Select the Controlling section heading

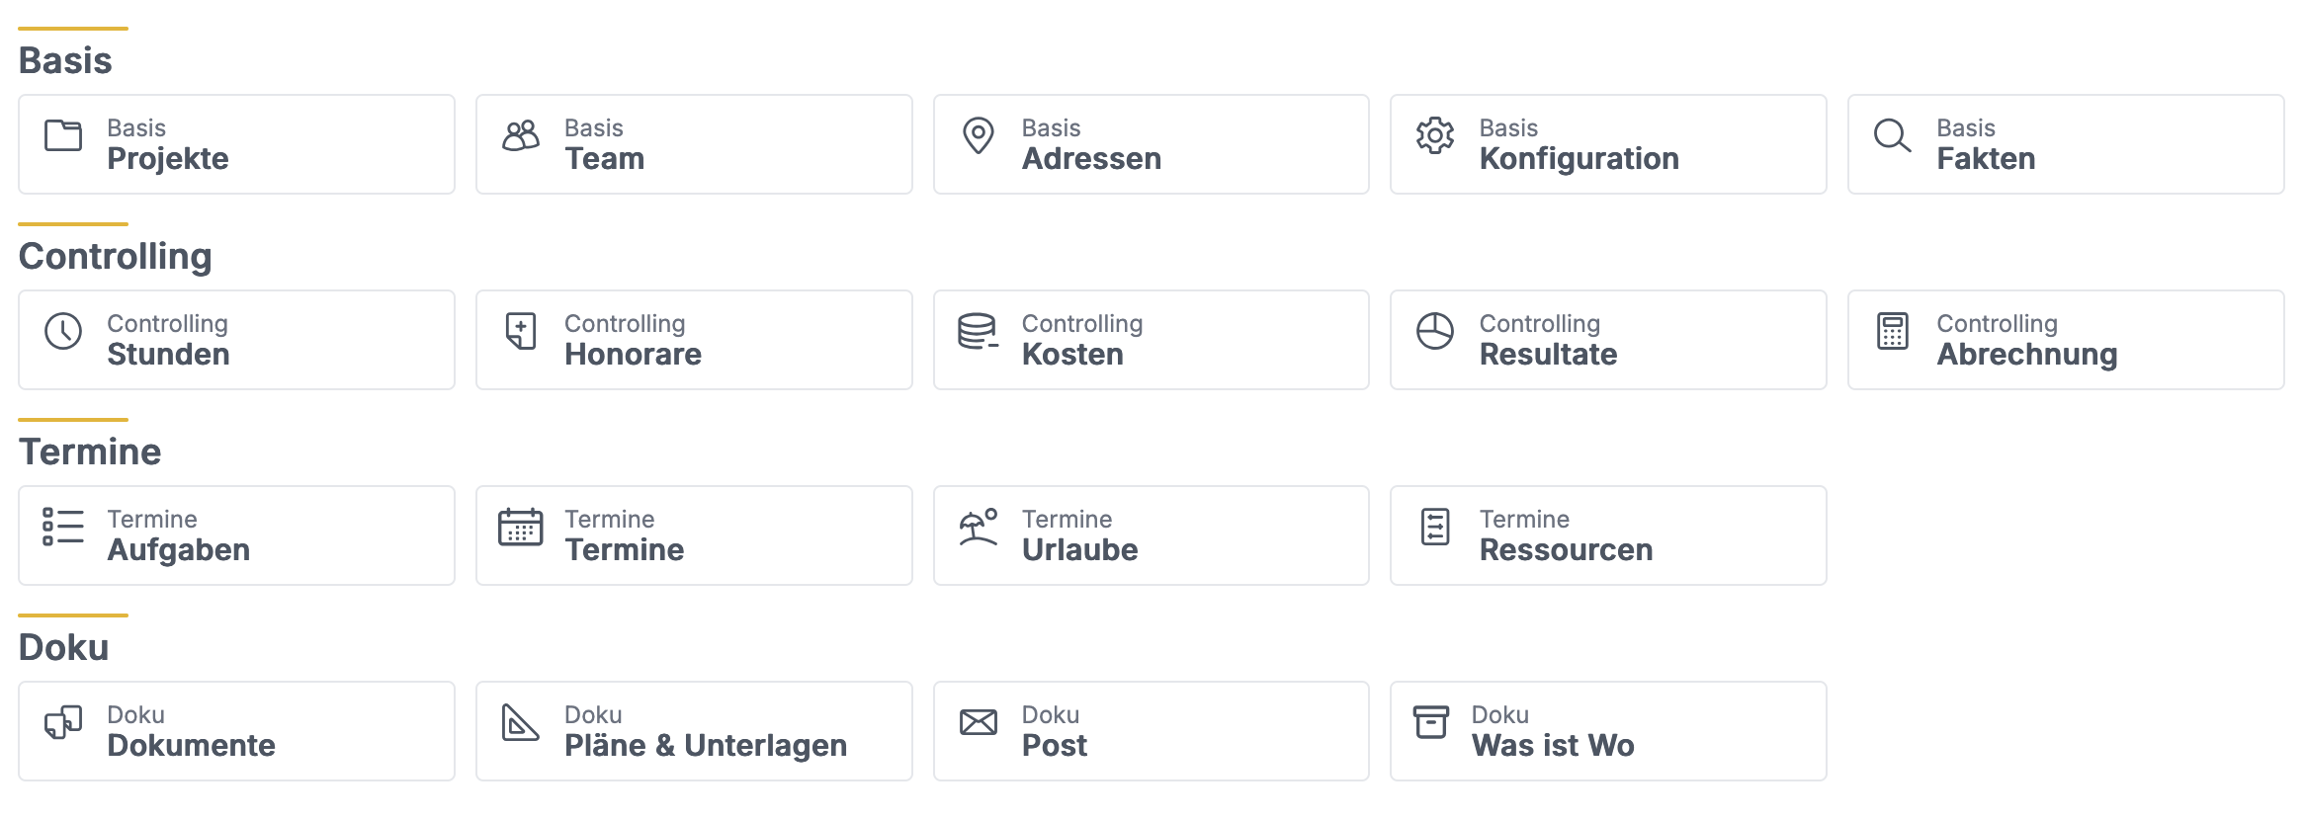point(116,256)
